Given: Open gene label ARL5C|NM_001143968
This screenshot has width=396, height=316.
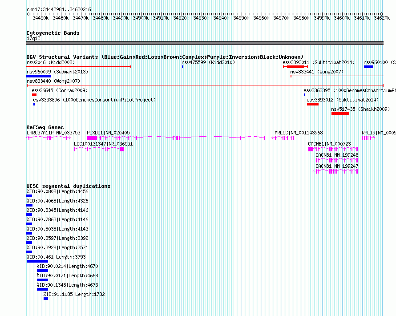Looking at the screenshot, I should (x=299, y=133).
